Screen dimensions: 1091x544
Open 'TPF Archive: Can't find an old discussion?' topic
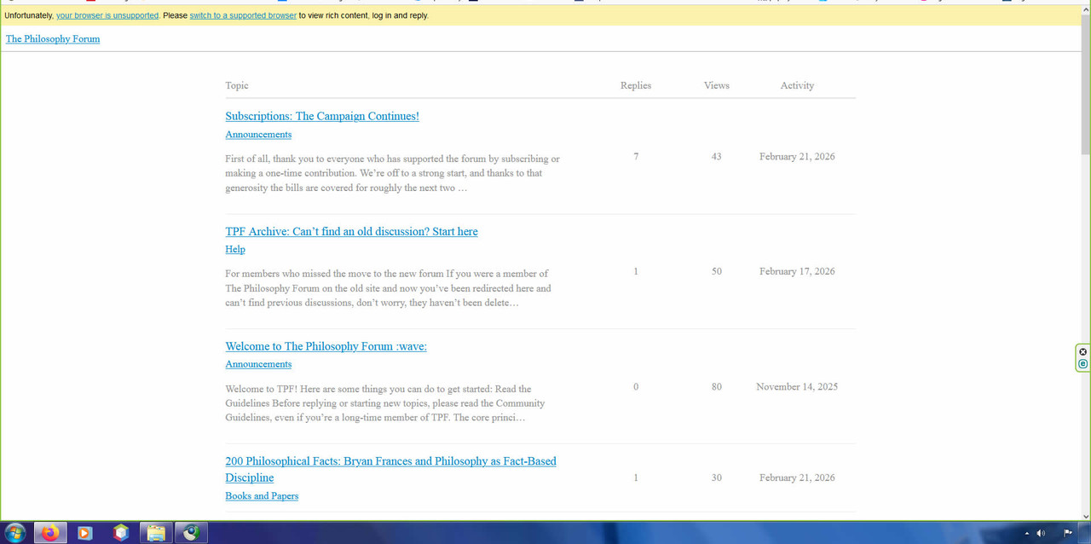tap(351, 231)
